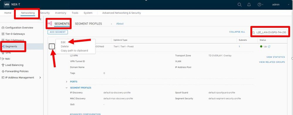The height and width of the screenshot is (115, 293).
Task: Click default-mac-discovery-profile value
Action: coord(118,99)
